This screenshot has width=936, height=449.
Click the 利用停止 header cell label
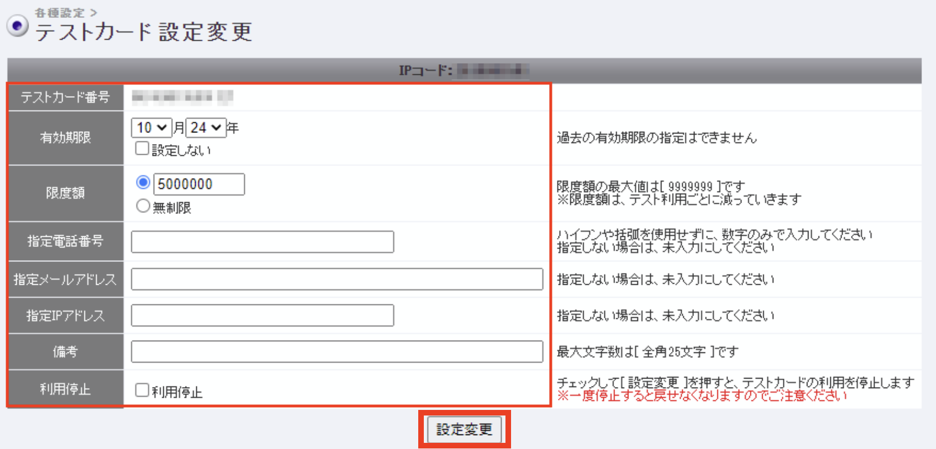[65, 389]
